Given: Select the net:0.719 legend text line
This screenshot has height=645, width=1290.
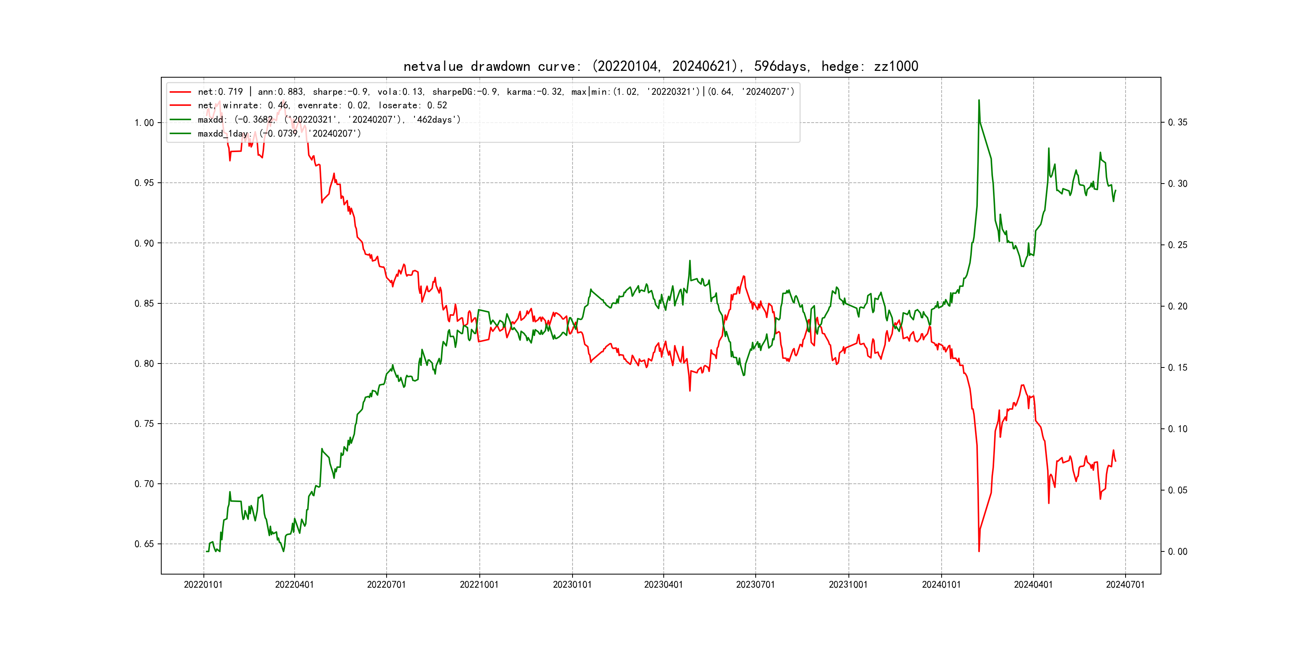Looking at the screenshot, I should [x=496, y=92].
